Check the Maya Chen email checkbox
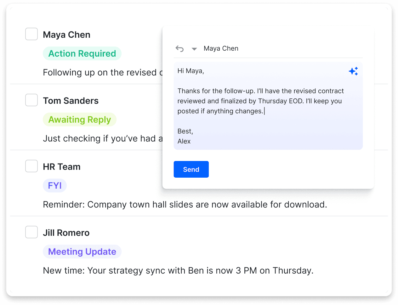 click(31, 34)
